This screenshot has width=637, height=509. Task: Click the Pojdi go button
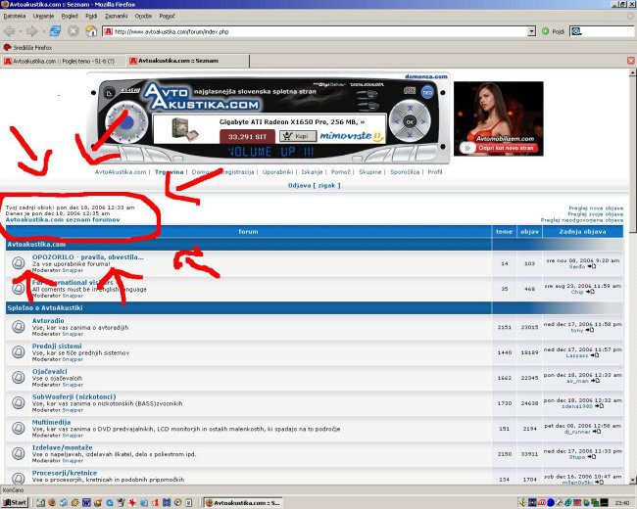(x=554, y=31)
